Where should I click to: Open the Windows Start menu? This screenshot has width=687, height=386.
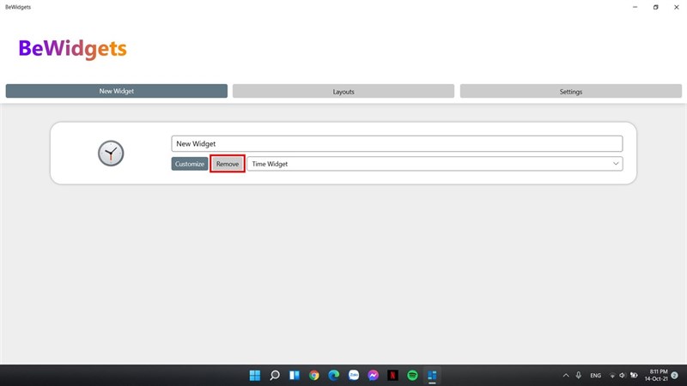[255, 375]
